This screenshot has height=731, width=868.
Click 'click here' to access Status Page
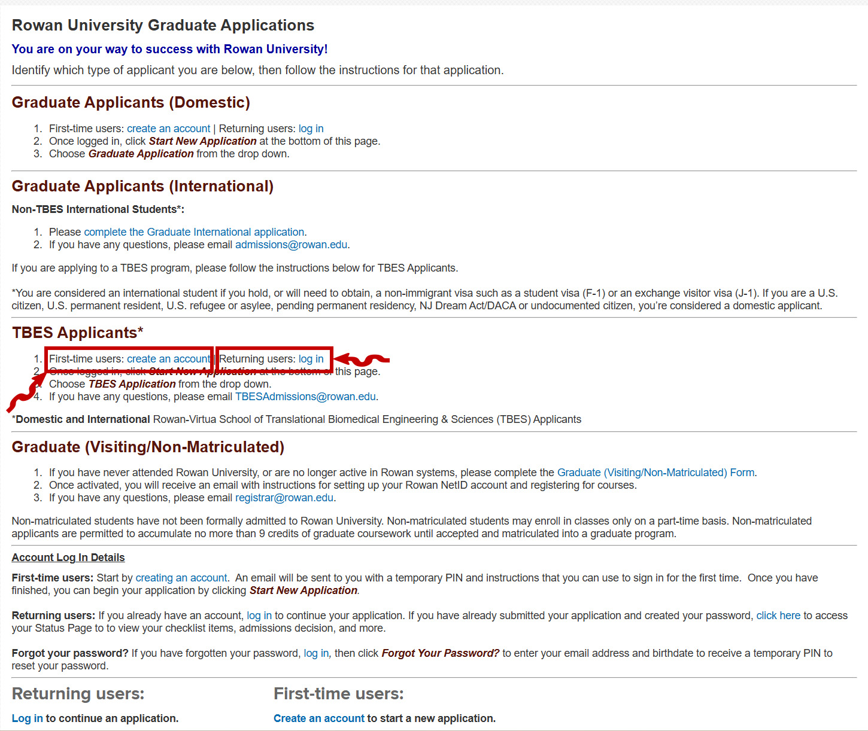[778, 616]
